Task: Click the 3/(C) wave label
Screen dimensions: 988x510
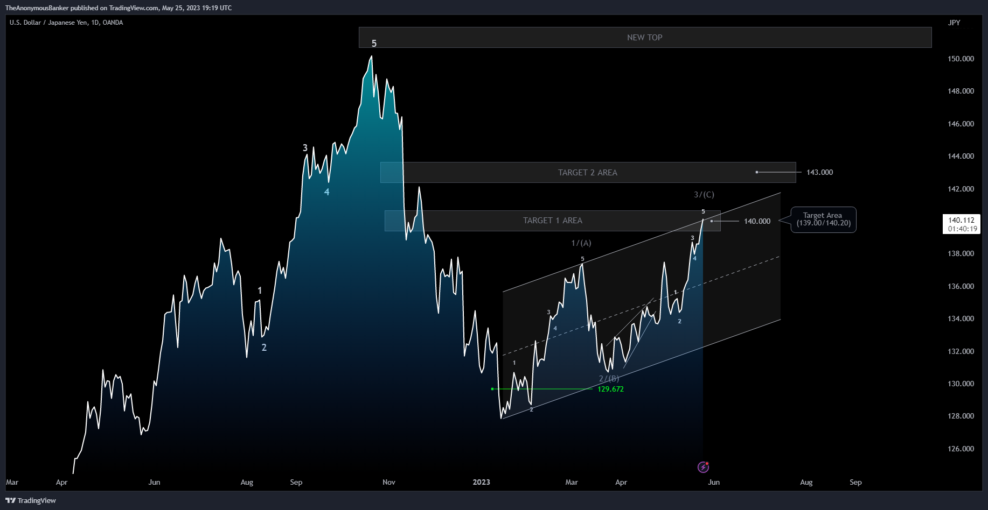Action: (x=704, y=195)
